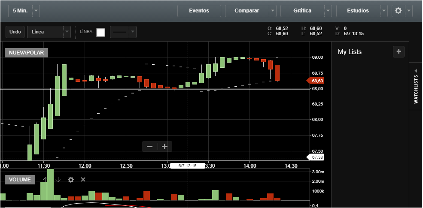Expand the 5 Min. interval dropdown arrow
423x208 pixels.
pyautogui.click(x=36, y=11)
